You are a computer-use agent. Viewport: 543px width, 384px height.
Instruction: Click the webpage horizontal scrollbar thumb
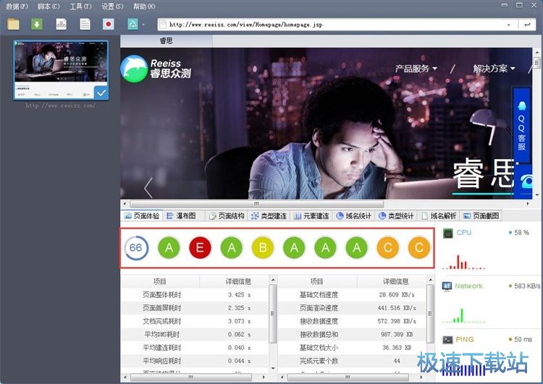click(256, 204)
